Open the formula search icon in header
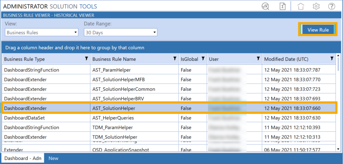The height and width of the screenshot is (164, 343). [x=266, y=6]
